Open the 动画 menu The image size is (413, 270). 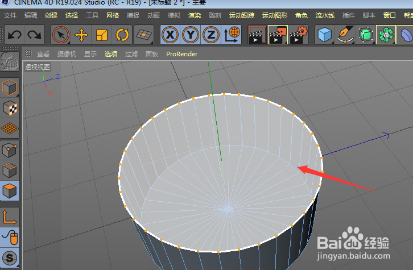(154, 15)
